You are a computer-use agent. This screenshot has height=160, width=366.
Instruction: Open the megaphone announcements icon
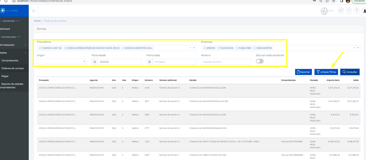341,11
